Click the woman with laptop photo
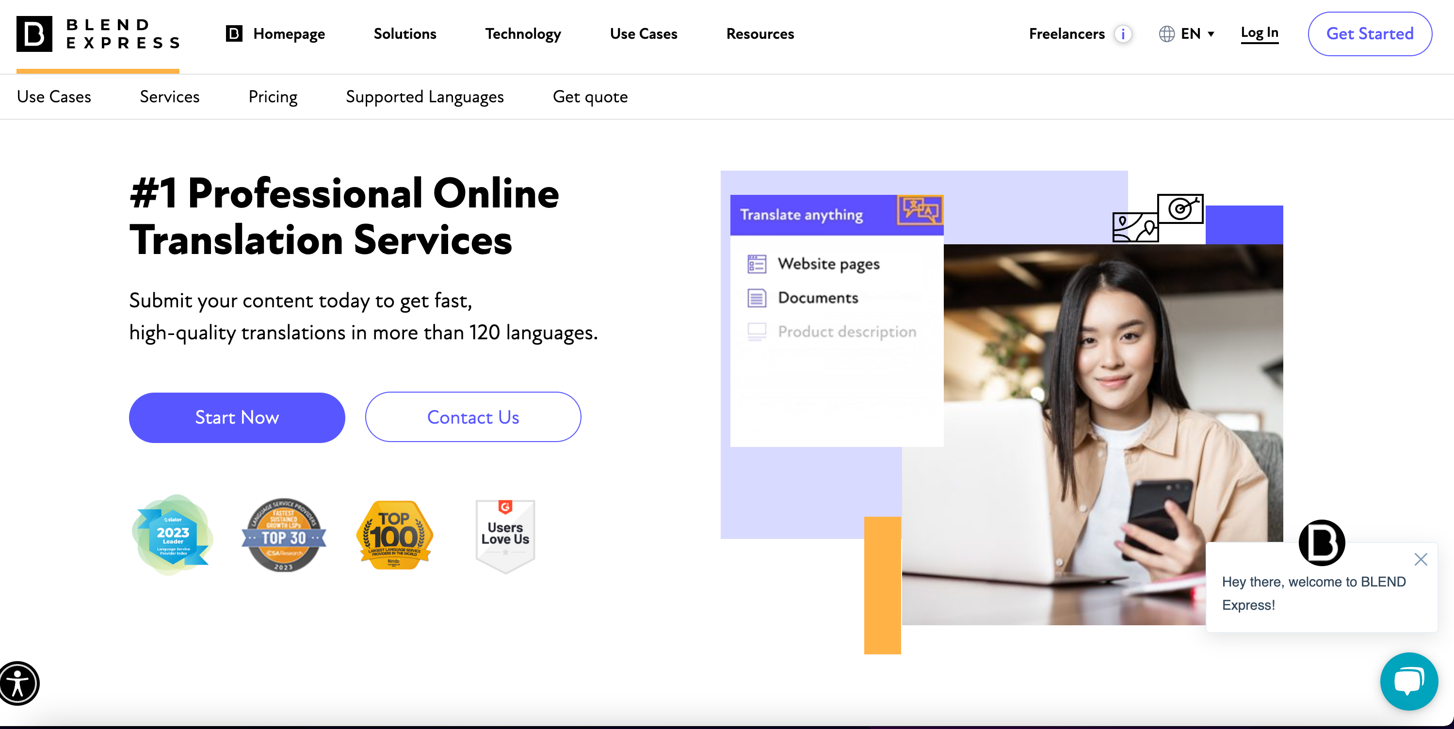 tap(1092, 434)
